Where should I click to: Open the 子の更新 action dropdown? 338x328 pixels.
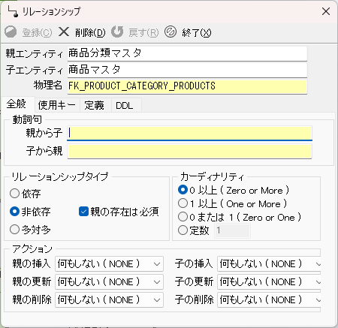(x=269, y=282)
